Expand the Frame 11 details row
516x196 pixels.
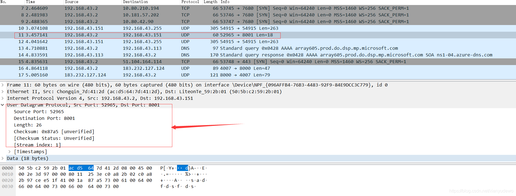tap(3, 85)
